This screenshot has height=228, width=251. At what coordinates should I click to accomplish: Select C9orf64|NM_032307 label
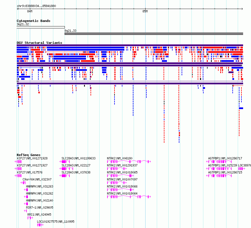click(x=37, y=179)
